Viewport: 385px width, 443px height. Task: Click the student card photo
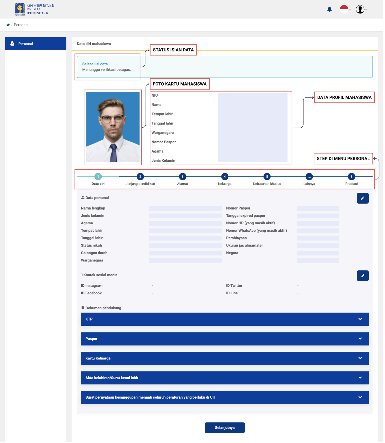pyautogui.click(x=113, y=127)
